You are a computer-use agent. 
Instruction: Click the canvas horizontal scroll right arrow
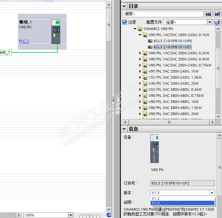19,215
